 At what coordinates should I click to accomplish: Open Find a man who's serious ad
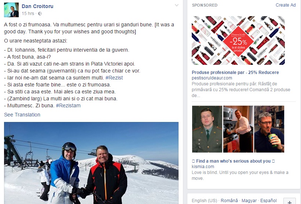(x=233, y=161)
